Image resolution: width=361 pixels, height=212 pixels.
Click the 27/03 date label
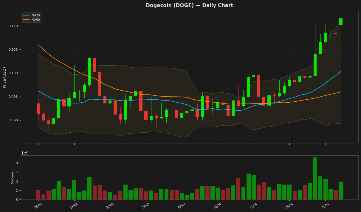click(146, 206)
